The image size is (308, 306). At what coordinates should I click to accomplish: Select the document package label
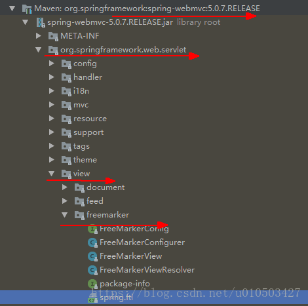(106, 187)
